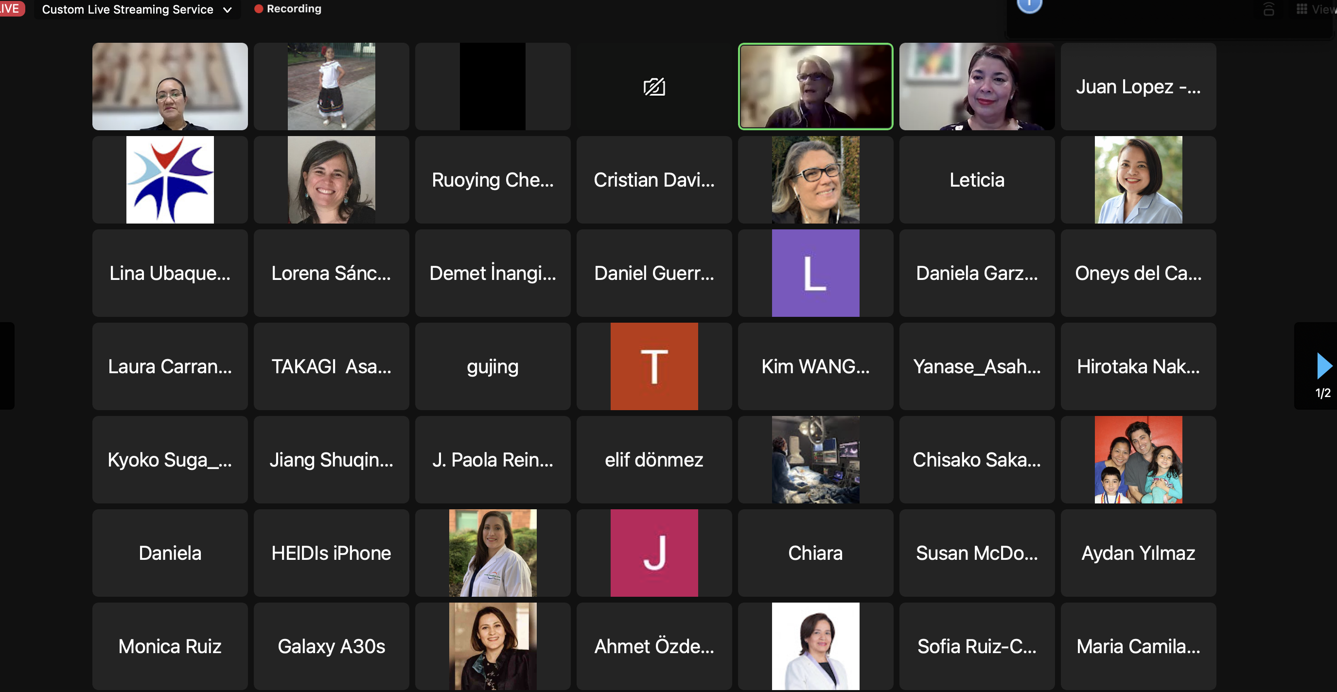1337x692 pixels.
Task: Select the Chiara participant tile
Action: 815,553
